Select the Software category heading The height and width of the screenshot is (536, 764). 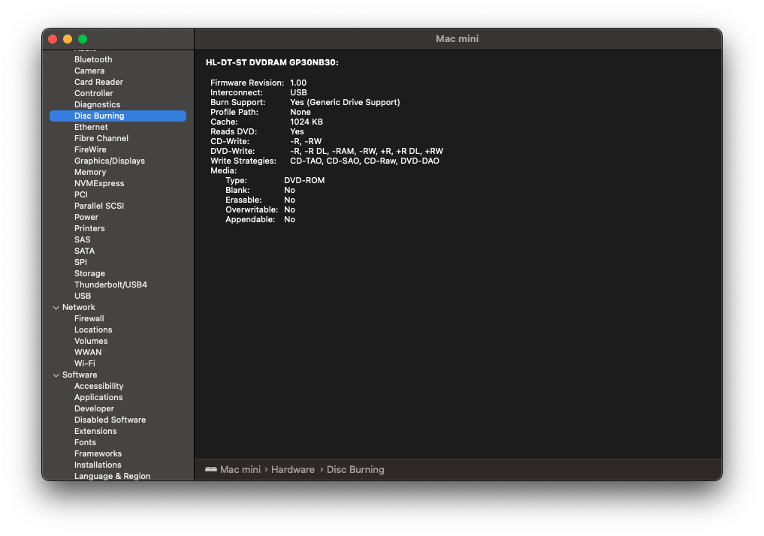80,375
